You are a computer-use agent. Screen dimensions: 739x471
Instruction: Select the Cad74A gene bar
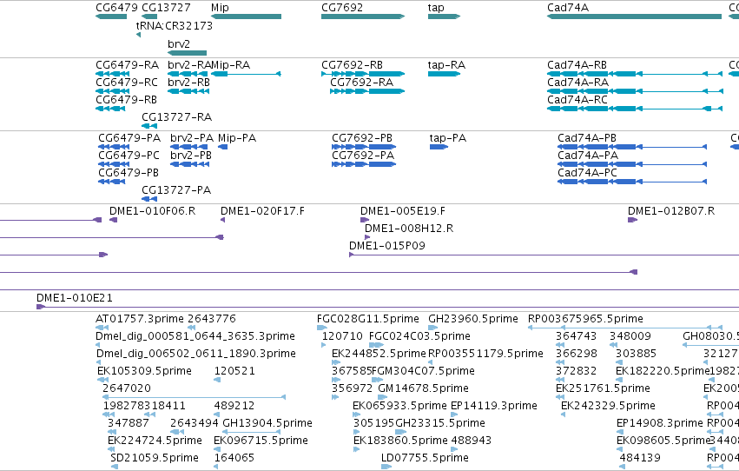(635, 17)
